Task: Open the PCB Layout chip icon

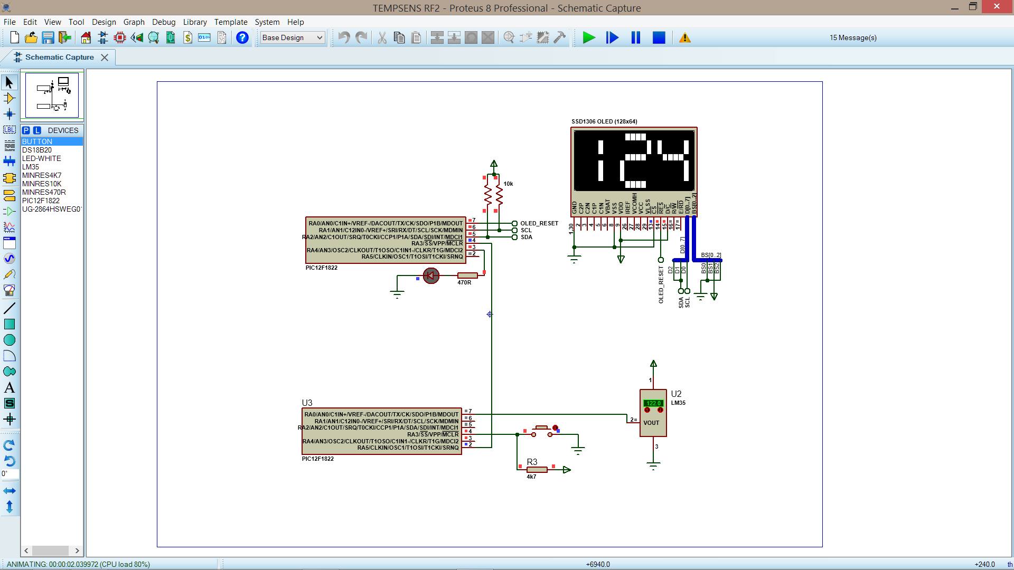Action: (120, 37)
